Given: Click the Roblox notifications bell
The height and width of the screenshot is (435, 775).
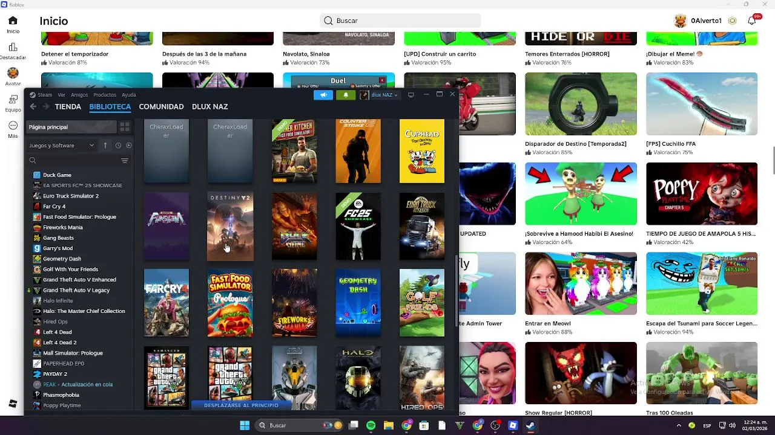Looking at the screenshot, I should tap(751, 21).
